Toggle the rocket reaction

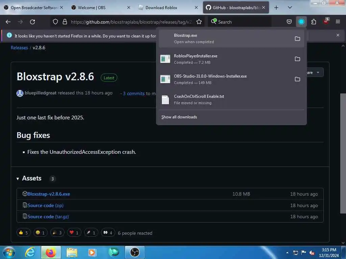click(91, 233)
